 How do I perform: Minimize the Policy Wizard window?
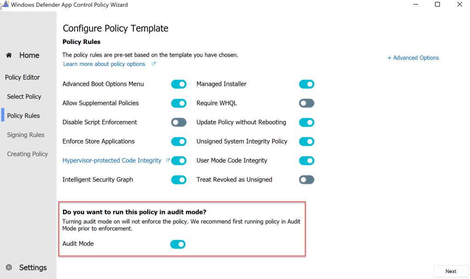tap(415, 5)
